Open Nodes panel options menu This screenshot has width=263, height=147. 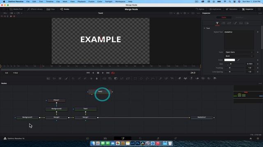coord(260,83)
